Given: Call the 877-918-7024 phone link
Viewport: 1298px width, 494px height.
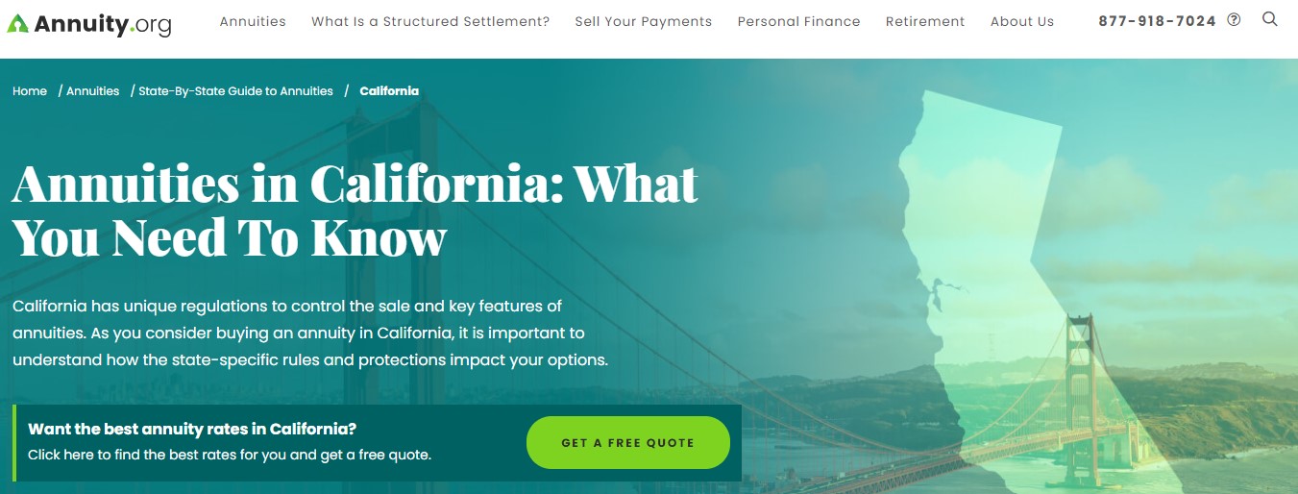Looking at the screenshot, I should [x=1157, y=21].
